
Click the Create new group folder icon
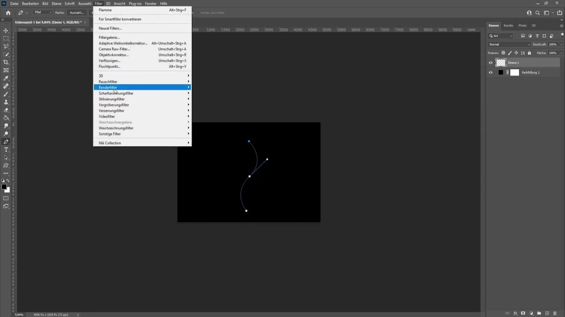[539, 313]
